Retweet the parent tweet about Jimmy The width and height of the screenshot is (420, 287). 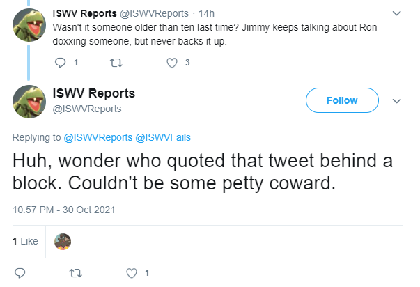click(x=116, y=63)
